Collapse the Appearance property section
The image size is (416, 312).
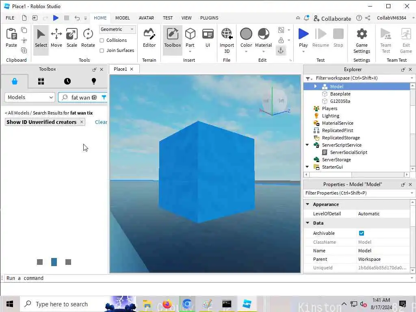coord(308,204)
